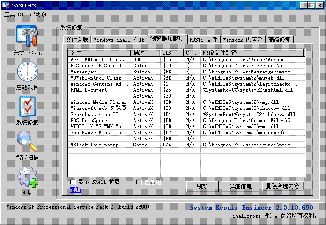
Task: Sort by the 描述 column header
Action: click(x=145, y=53)
